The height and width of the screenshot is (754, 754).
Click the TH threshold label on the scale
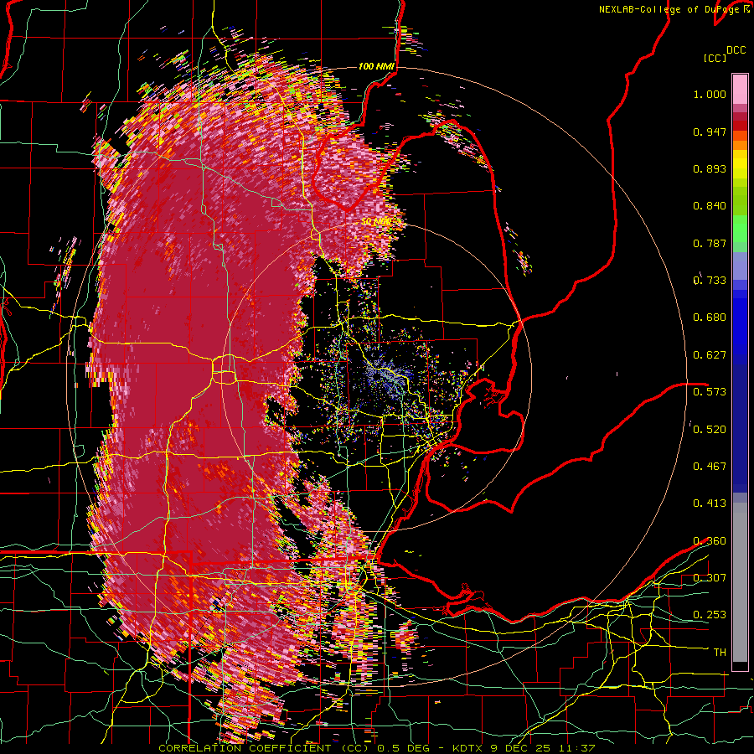click(720, 653)
